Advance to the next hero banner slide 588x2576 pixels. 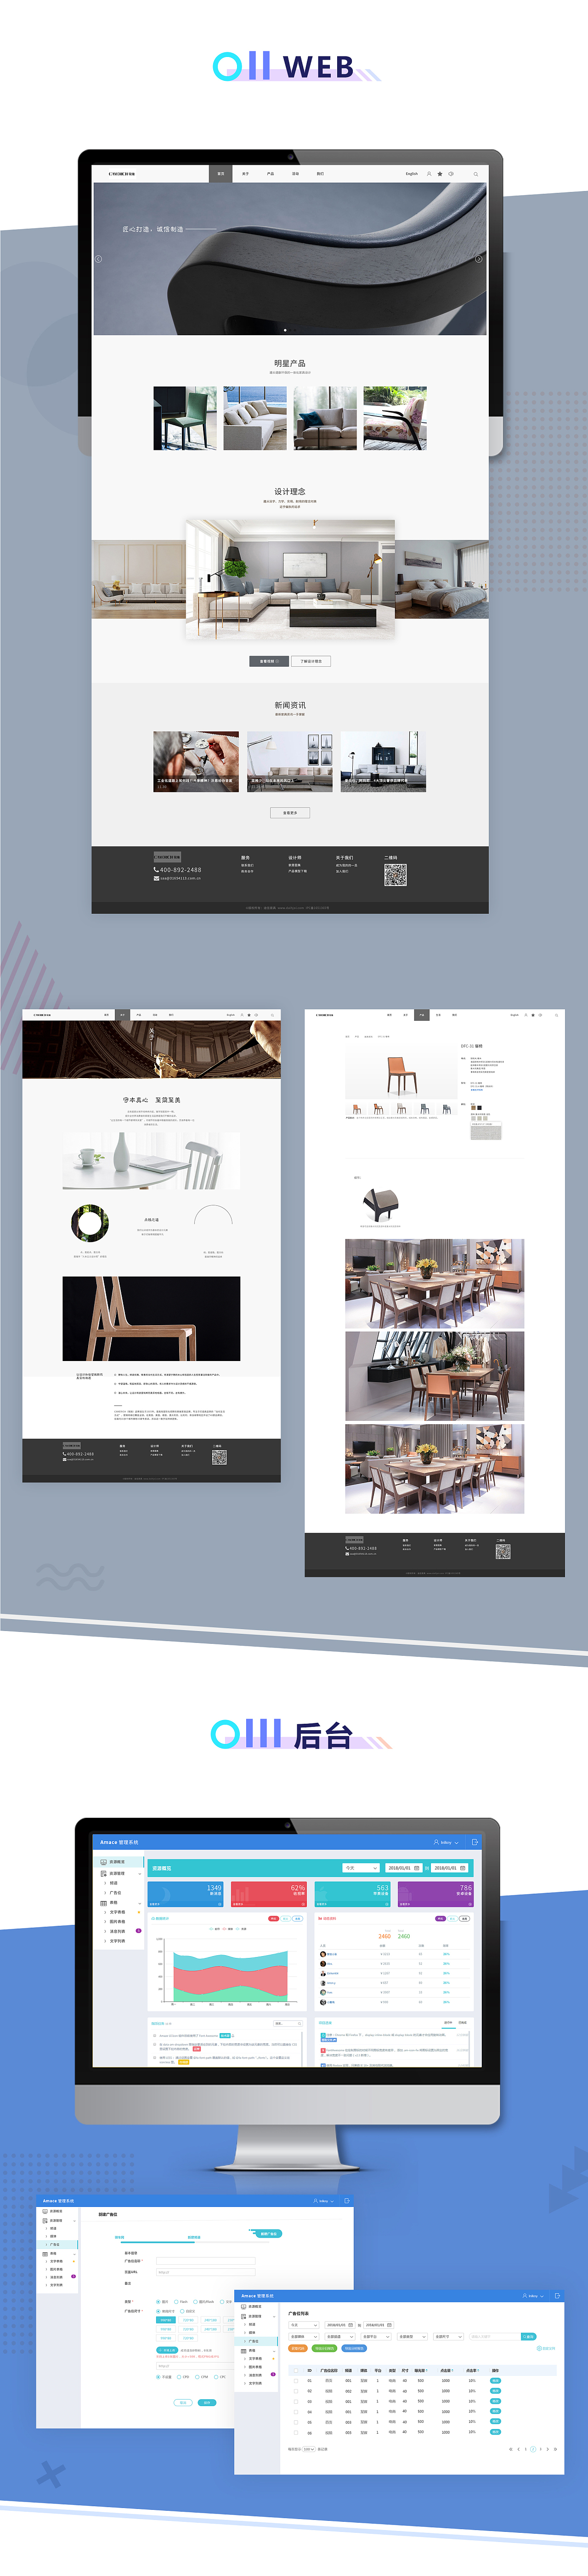point(478,259)
